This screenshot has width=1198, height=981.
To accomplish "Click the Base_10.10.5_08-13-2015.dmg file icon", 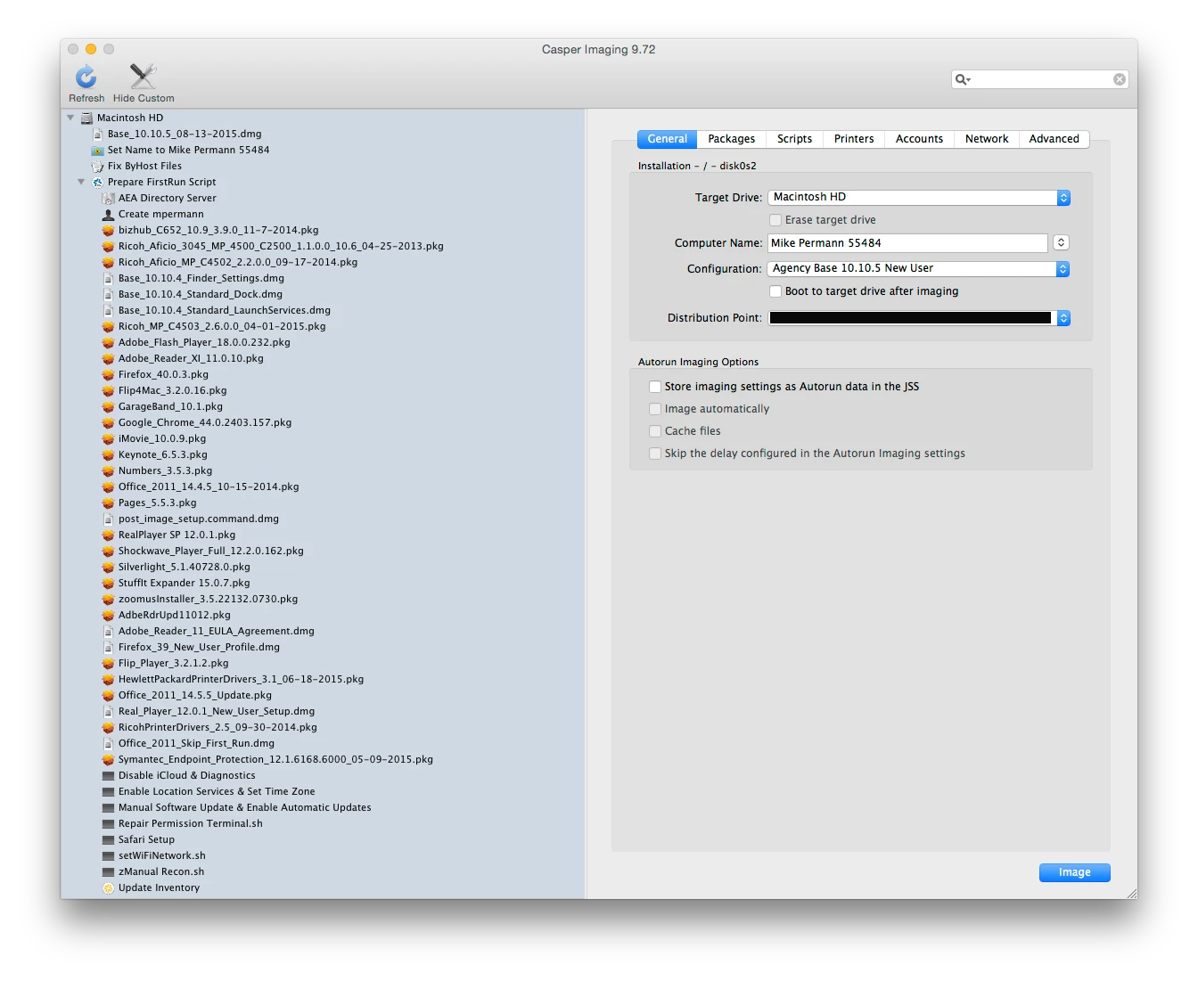I will point(97,134).
